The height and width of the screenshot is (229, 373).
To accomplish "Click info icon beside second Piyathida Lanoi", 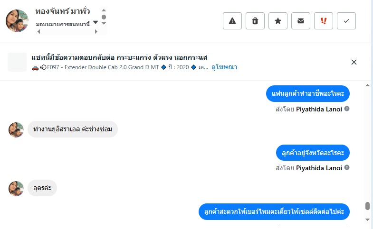I will point(347,167).
